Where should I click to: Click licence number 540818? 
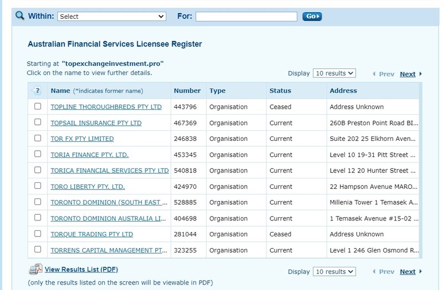pos(185,171)
